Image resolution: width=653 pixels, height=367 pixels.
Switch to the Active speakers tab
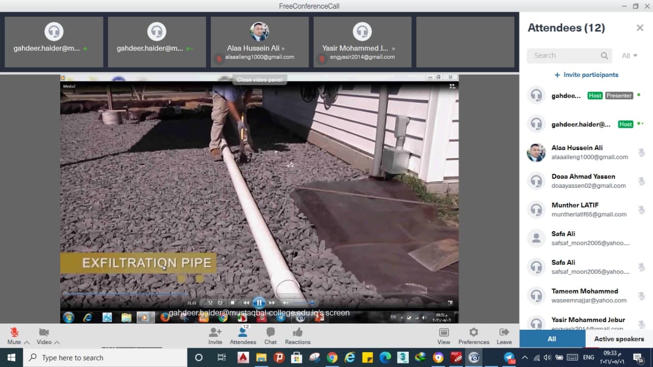(619, 339)
